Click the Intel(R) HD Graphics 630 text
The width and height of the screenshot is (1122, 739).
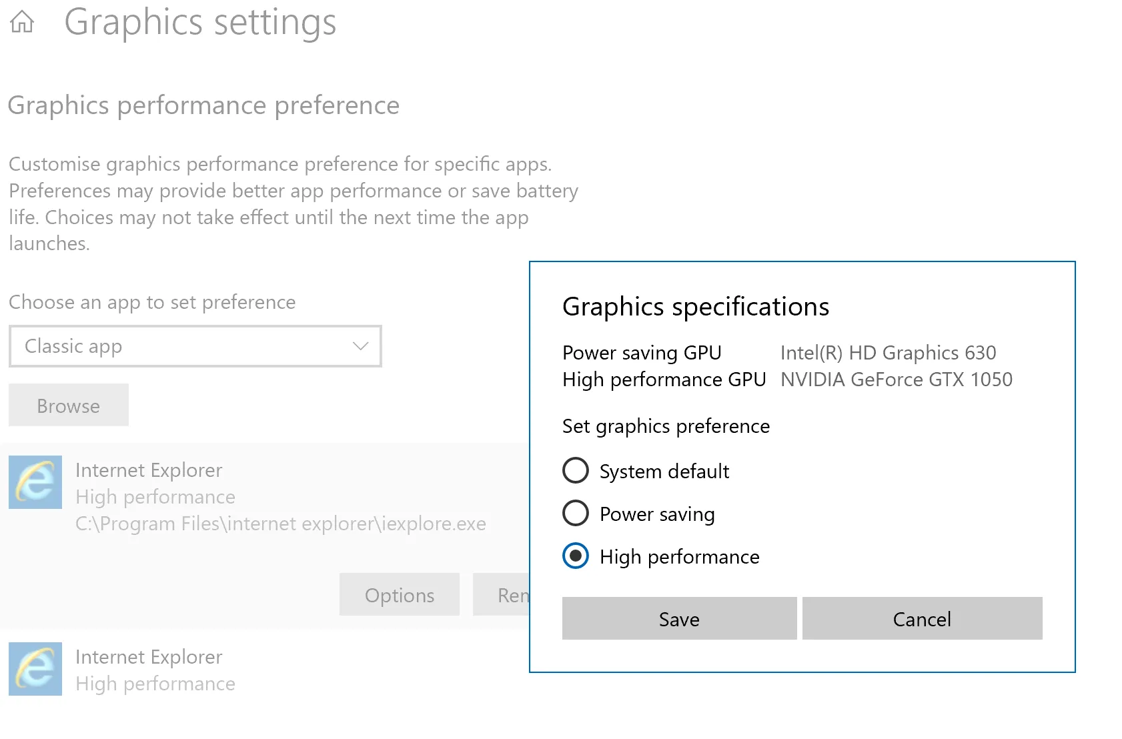(x=888, y=353)
